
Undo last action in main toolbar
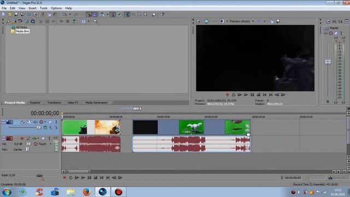tap(65, 15)
